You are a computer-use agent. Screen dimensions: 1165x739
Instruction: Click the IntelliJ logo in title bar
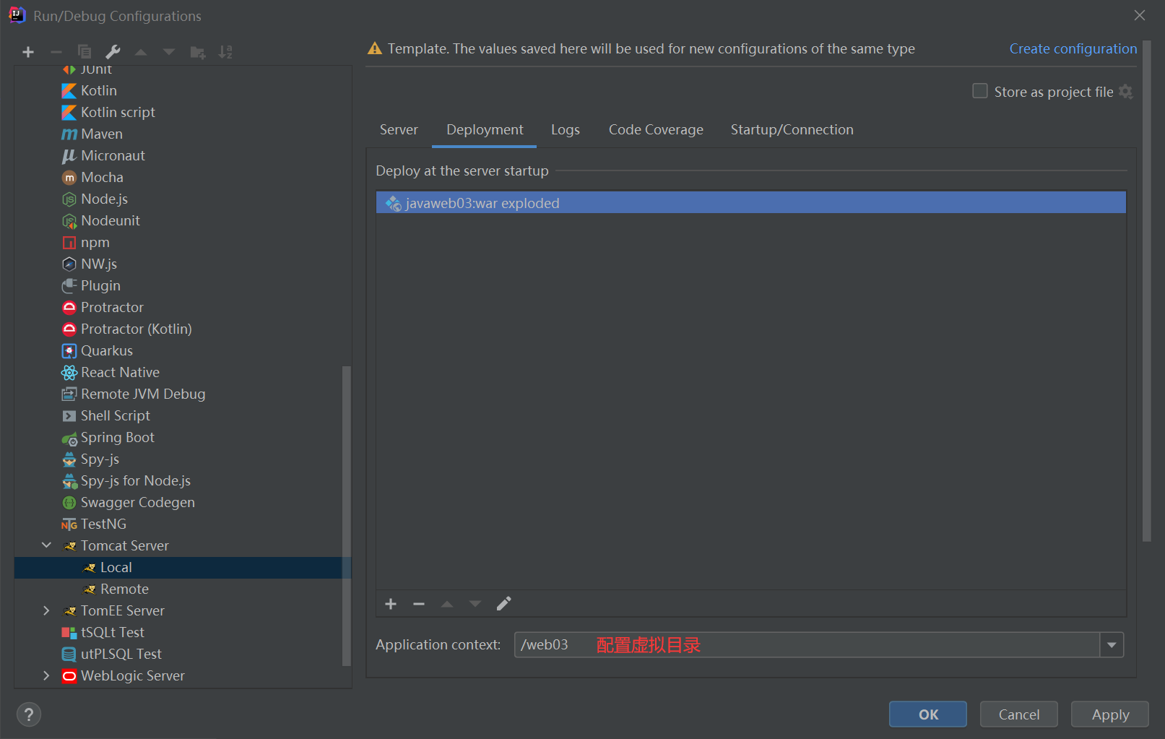(17, 15)
